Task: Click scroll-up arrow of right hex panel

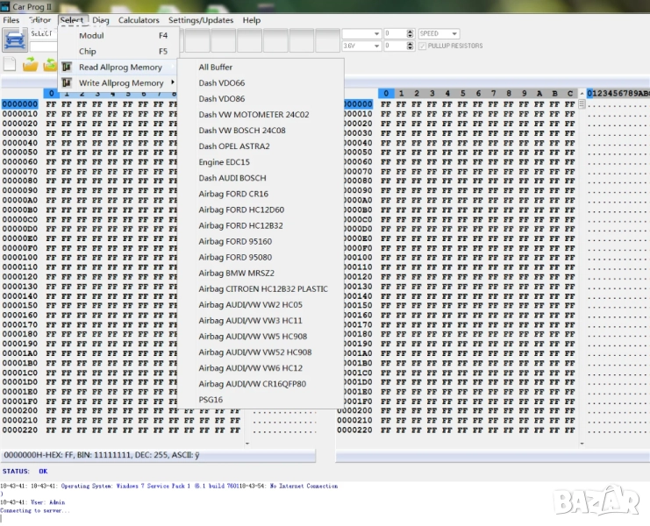Action: coord(581,103)
